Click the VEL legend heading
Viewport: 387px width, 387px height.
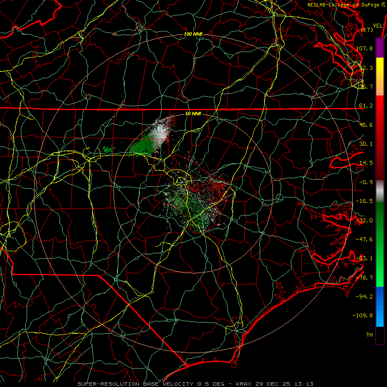[x=378, y=26]
